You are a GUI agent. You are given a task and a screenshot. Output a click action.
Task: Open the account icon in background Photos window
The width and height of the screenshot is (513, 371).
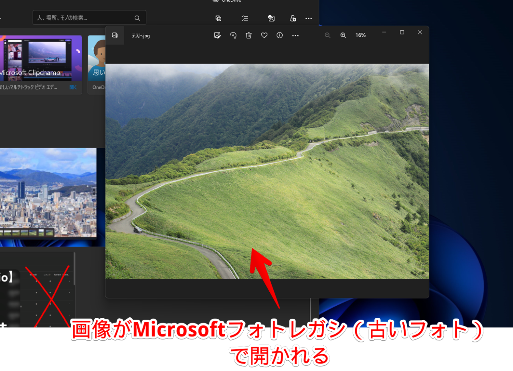point(293,18)
